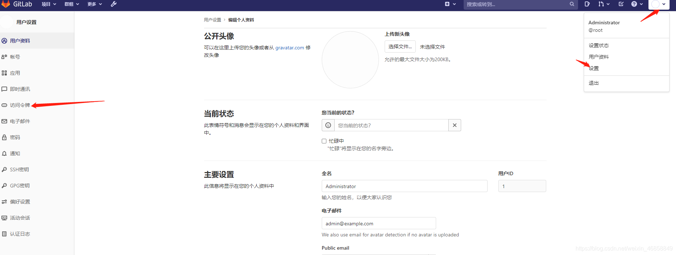Click the 偏好设置 preferences icon
Screen dimensions: 676x255
tap(4, 202)
